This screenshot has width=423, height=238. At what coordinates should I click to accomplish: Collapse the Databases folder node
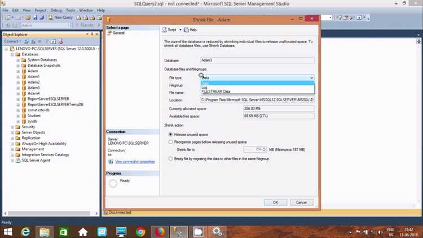click(x=12, y=54)
